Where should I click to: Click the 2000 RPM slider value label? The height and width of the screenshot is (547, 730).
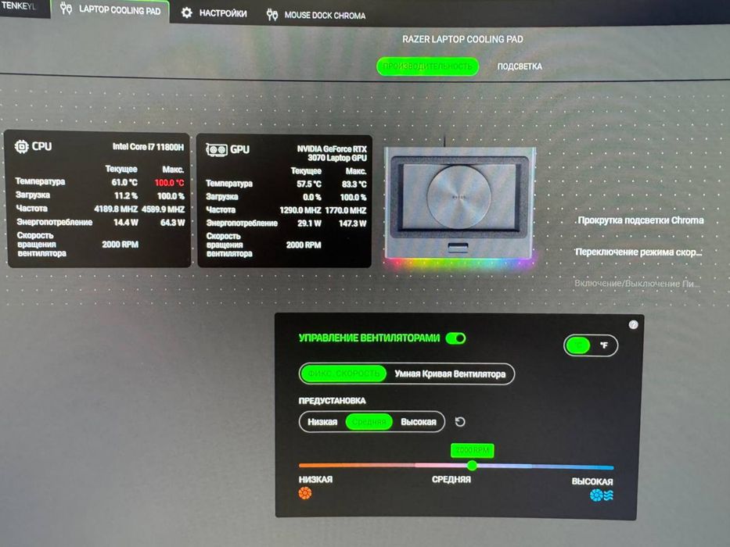pyautogui.click(x=472, y=450)
